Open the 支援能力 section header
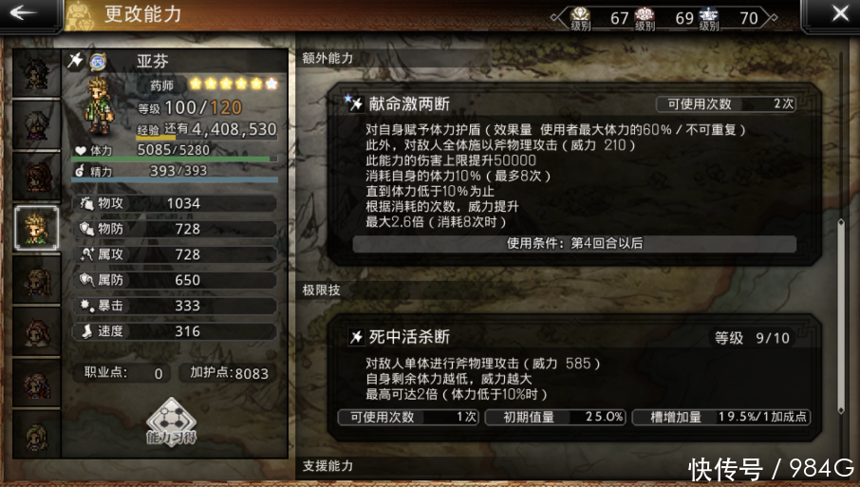Screen dimensions: 860x487 point(327,465)
